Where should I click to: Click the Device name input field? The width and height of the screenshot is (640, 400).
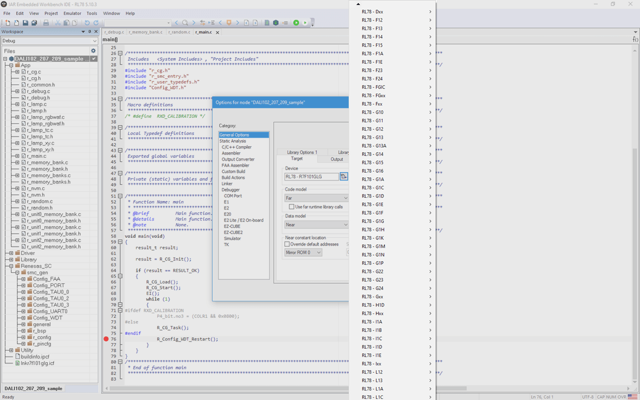312,176
